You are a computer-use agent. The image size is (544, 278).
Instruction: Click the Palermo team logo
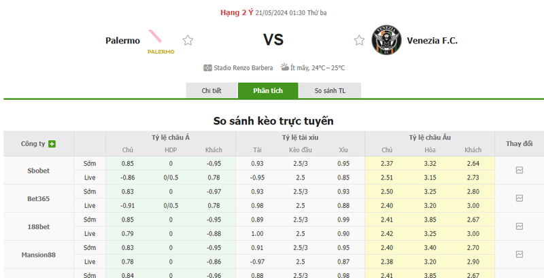[160, 41]
